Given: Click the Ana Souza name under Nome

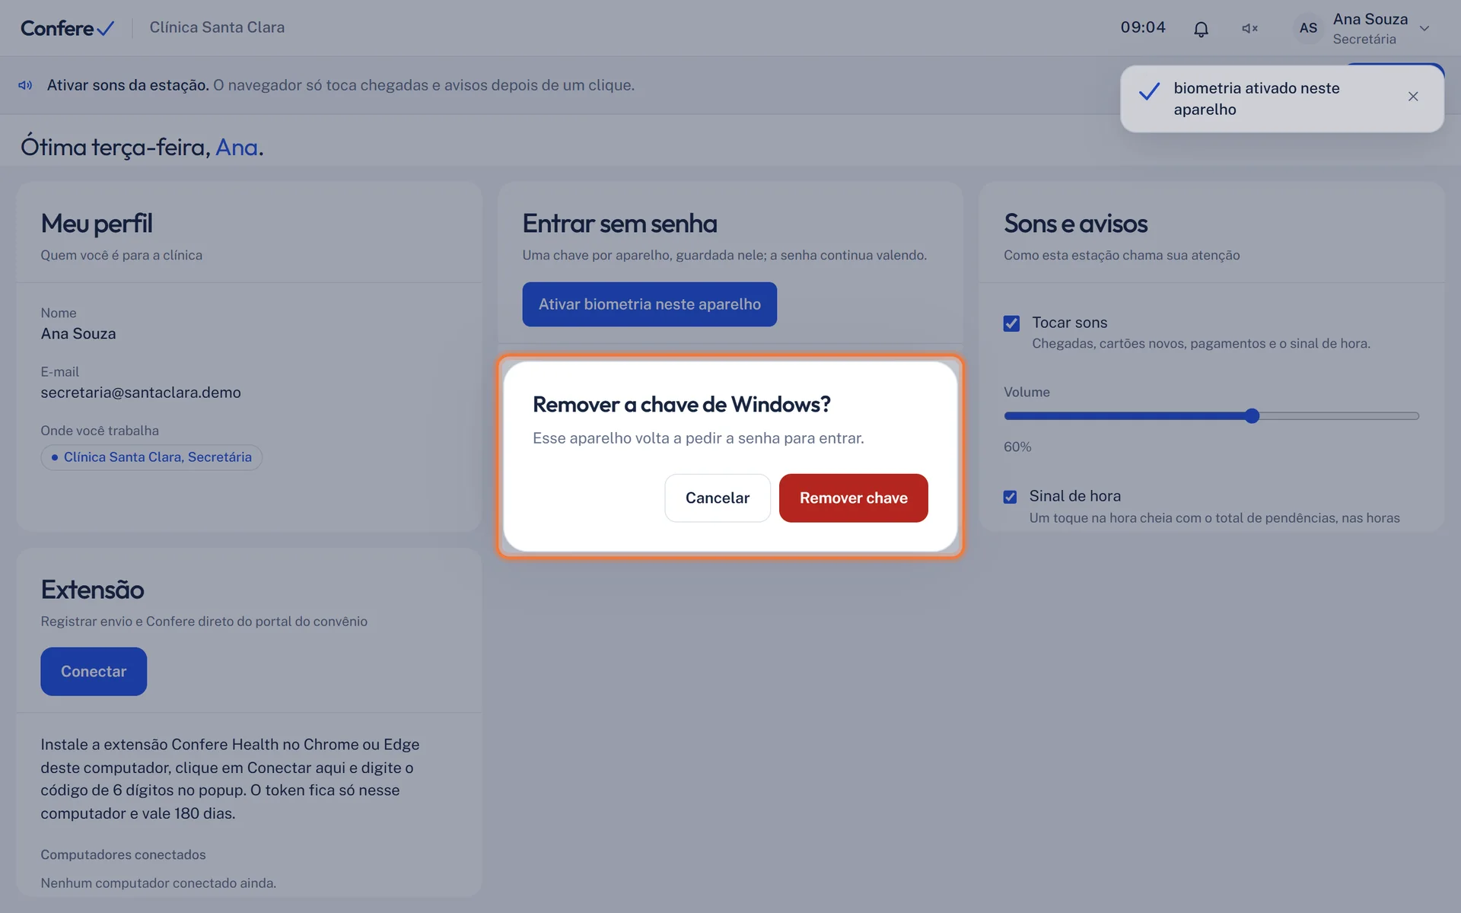Looking at the screenshot, I should click(x=78, y=334).
